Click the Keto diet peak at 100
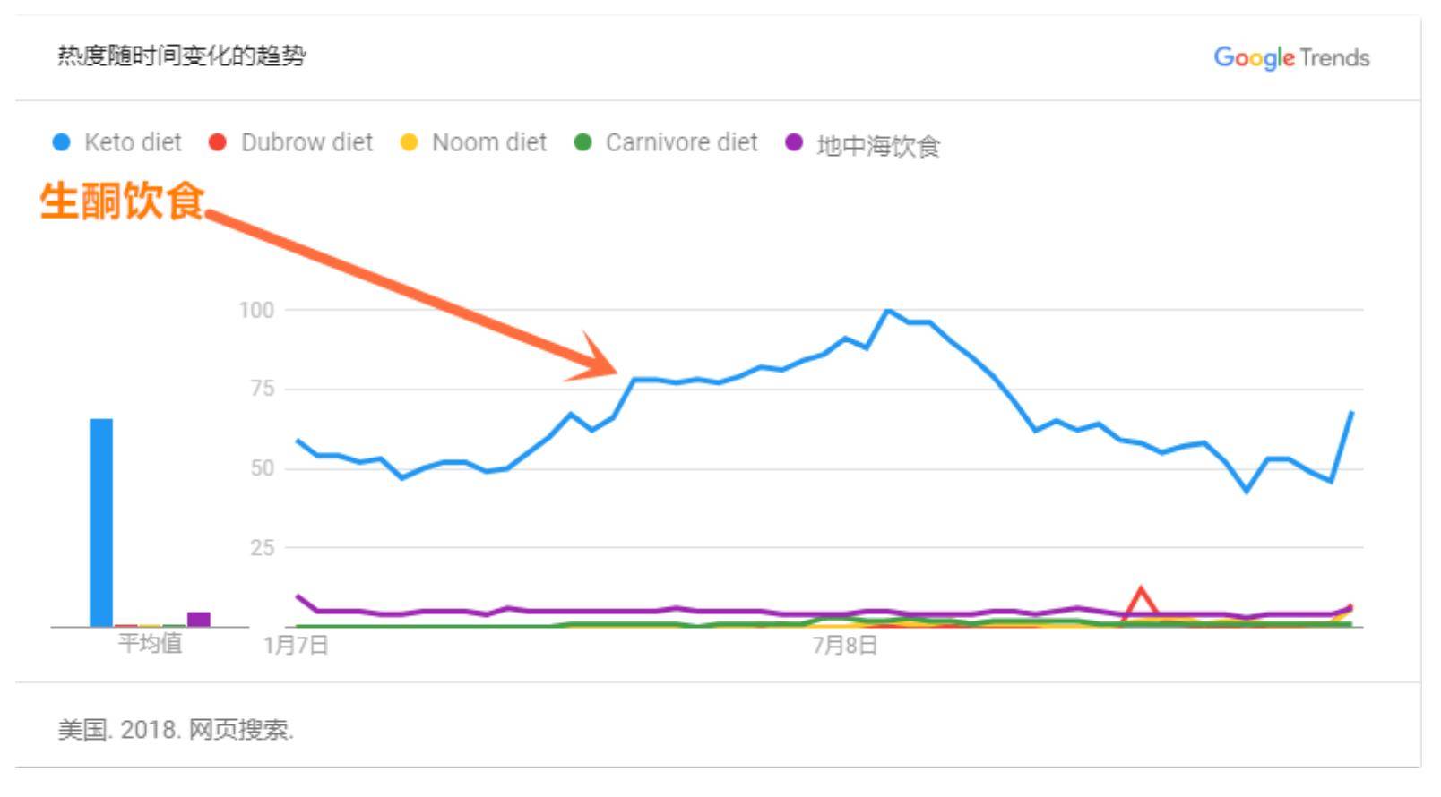This screenshot has width=1441, height=797. pos(888,311)
